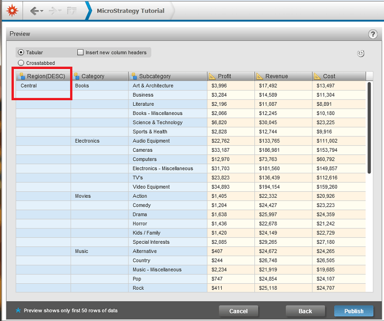
Task: Go back with the left arrow icon
Action: [x=34, y=11]
